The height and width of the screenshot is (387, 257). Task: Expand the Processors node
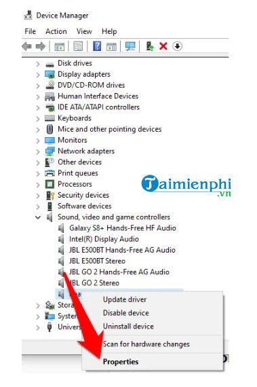pos(38,185)
